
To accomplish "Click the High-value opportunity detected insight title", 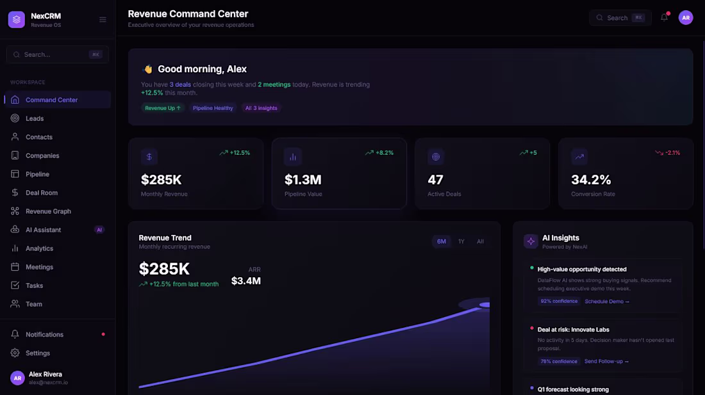I will coord(582,270).
